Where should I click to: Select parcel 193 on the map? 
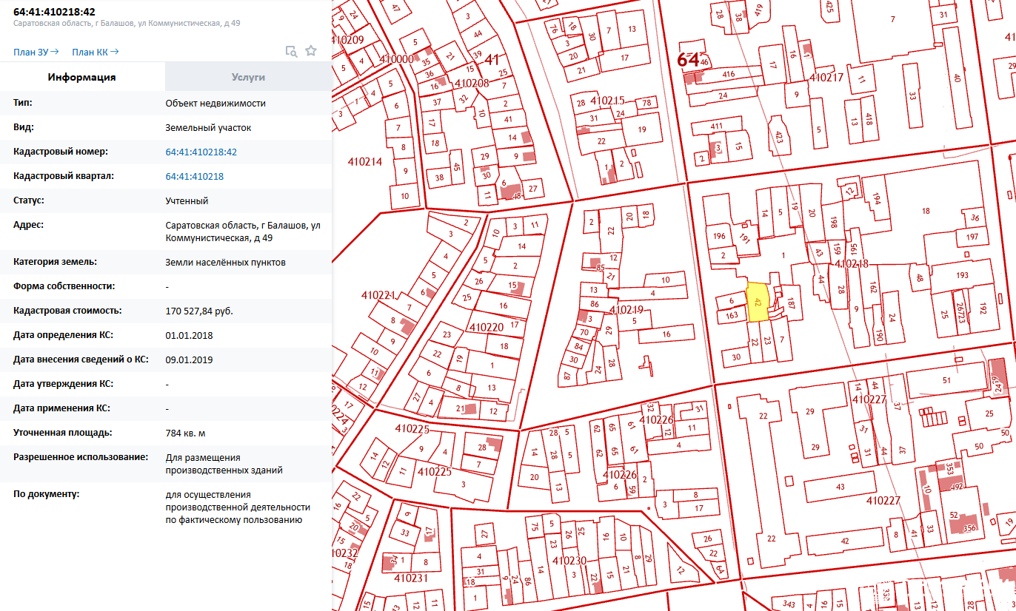[x=962, y=275]
